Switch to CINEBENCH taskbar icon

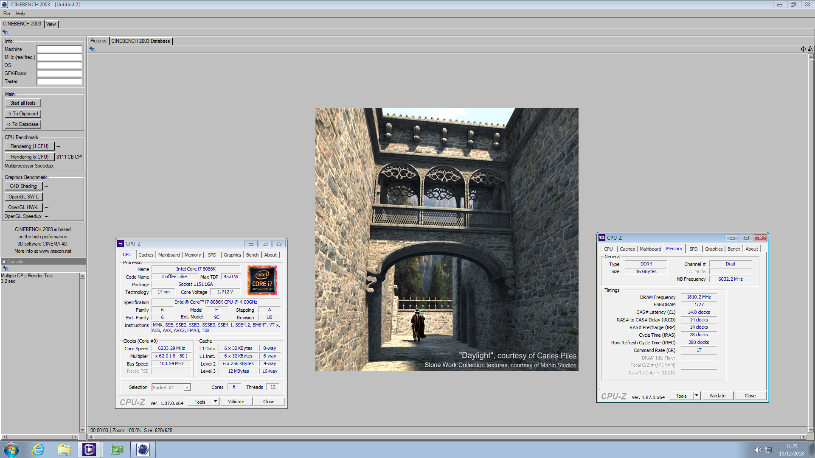pyautogui.click(x=143, y=450)
